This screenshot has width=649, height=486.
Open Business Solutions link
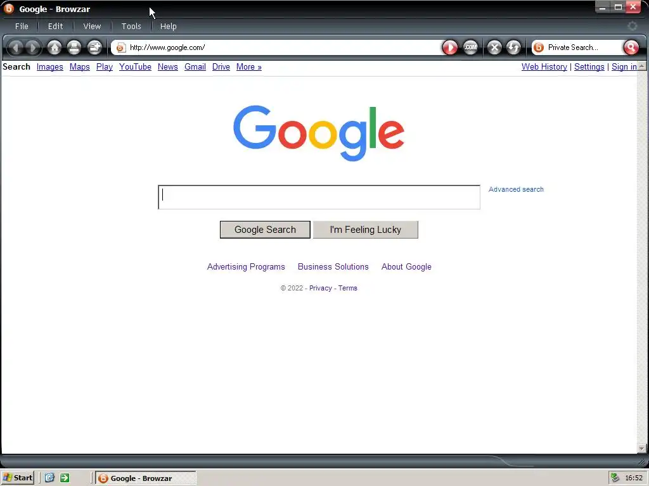point(333,267)
